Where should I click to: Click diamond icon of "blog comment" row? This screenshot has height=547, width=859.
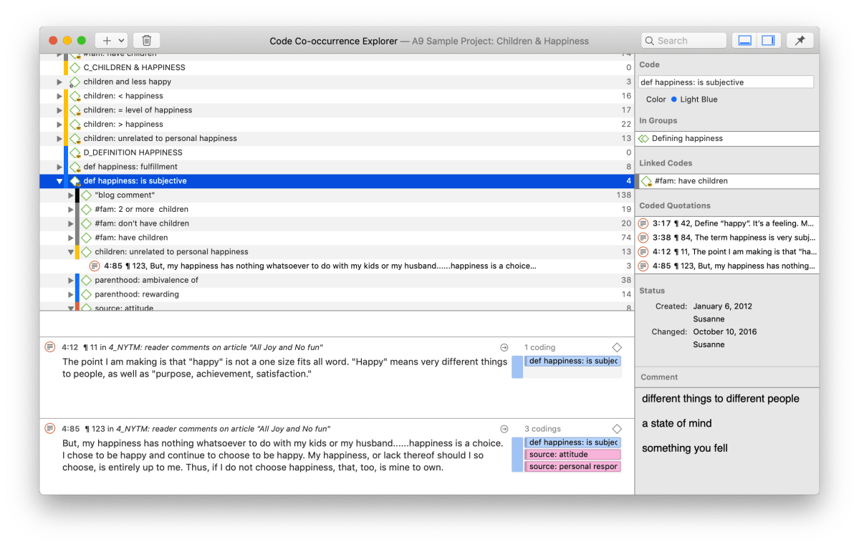[x=87, y=195]
